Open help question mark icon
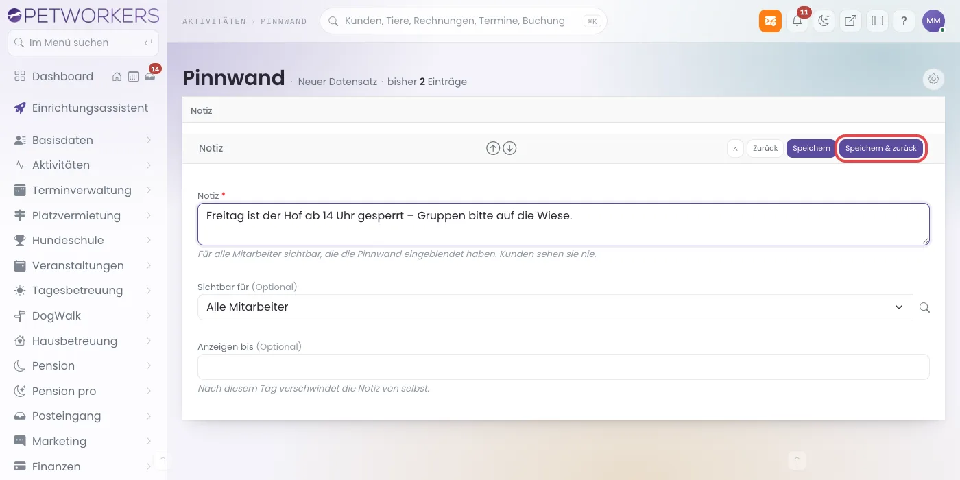The height and width of the screenshot is (480, 960). click(x=904, y=21)
